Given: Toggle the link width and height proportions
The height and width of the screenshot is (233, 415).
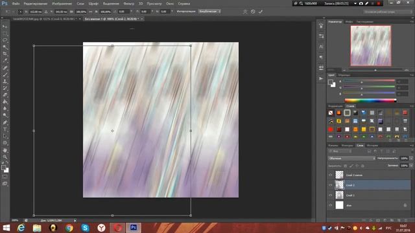Looking at the screenshot, I should (x=91, y=12).
